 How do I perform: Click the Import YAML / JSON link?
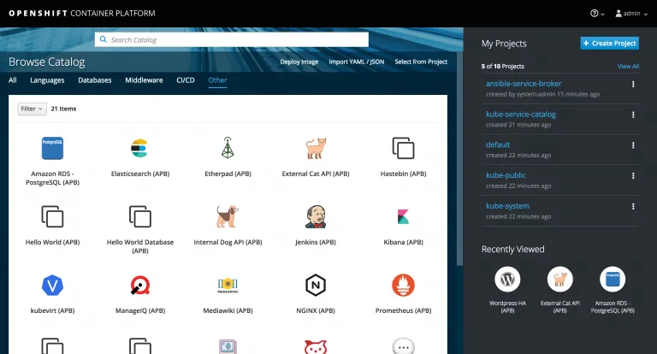(356, 62)
